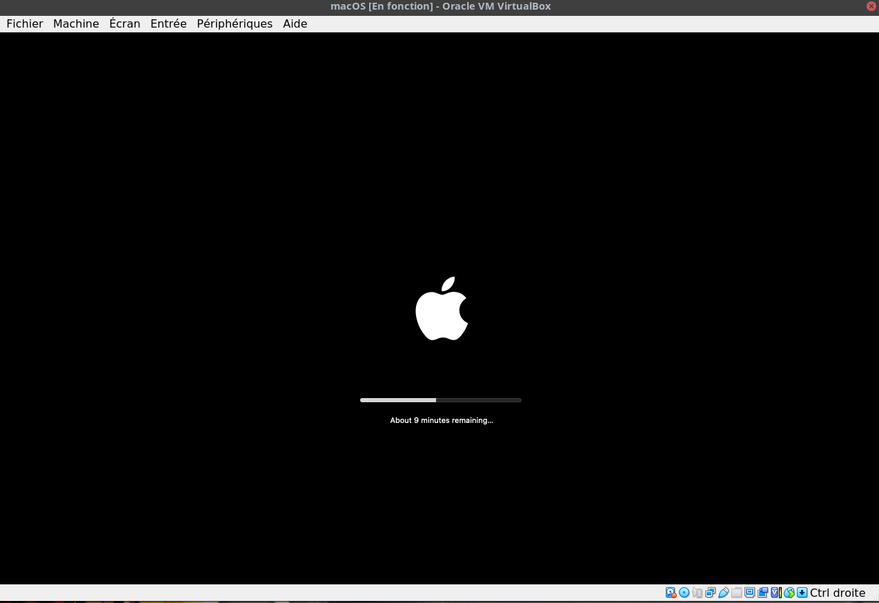This screenshot has width=879, height=603.
Task: Click the optical disc indicator icon
Action: [684, 593]
